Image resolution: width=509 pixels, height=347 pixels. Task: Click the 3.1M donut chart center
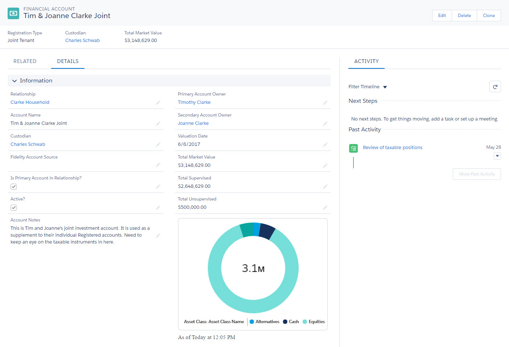point(253,268)
